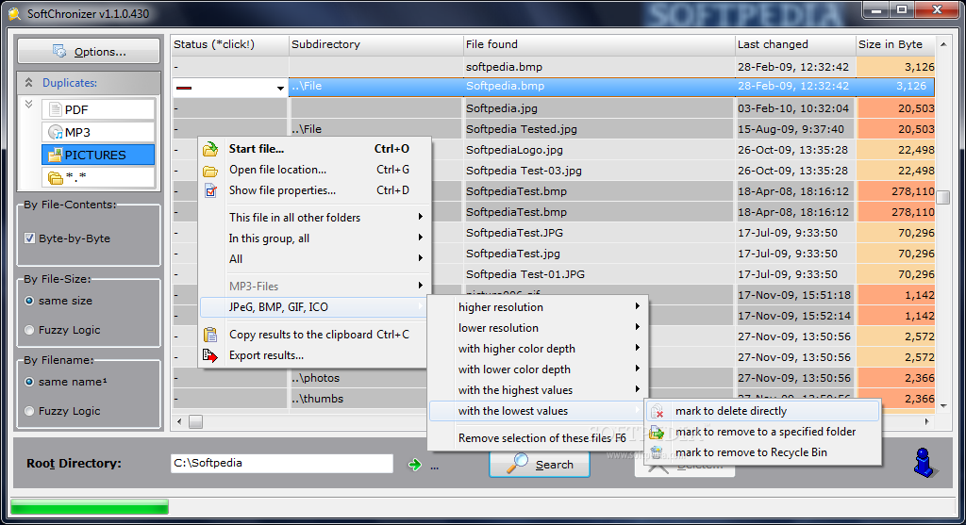
Task: Click the remove to specified folder icon
Action: pos(657,432)
